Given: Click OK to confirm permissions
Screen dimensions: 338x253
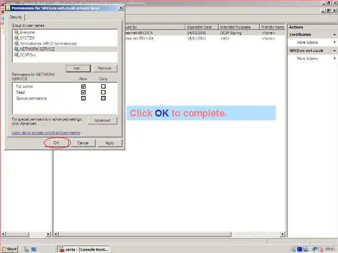Looking at the screenshot, I should pyautogui.click(x=57, y=143).
